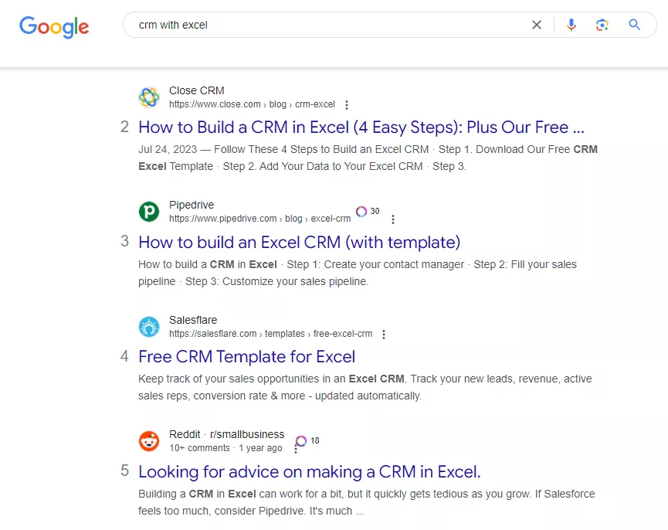Click the purple ring icon beside Reddit result
Screen dimensions: 668x530
coord(301,441)
